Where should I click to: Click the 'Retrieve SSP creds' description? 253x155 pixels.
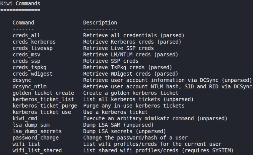pyautogui.click(x=111, y=61)
